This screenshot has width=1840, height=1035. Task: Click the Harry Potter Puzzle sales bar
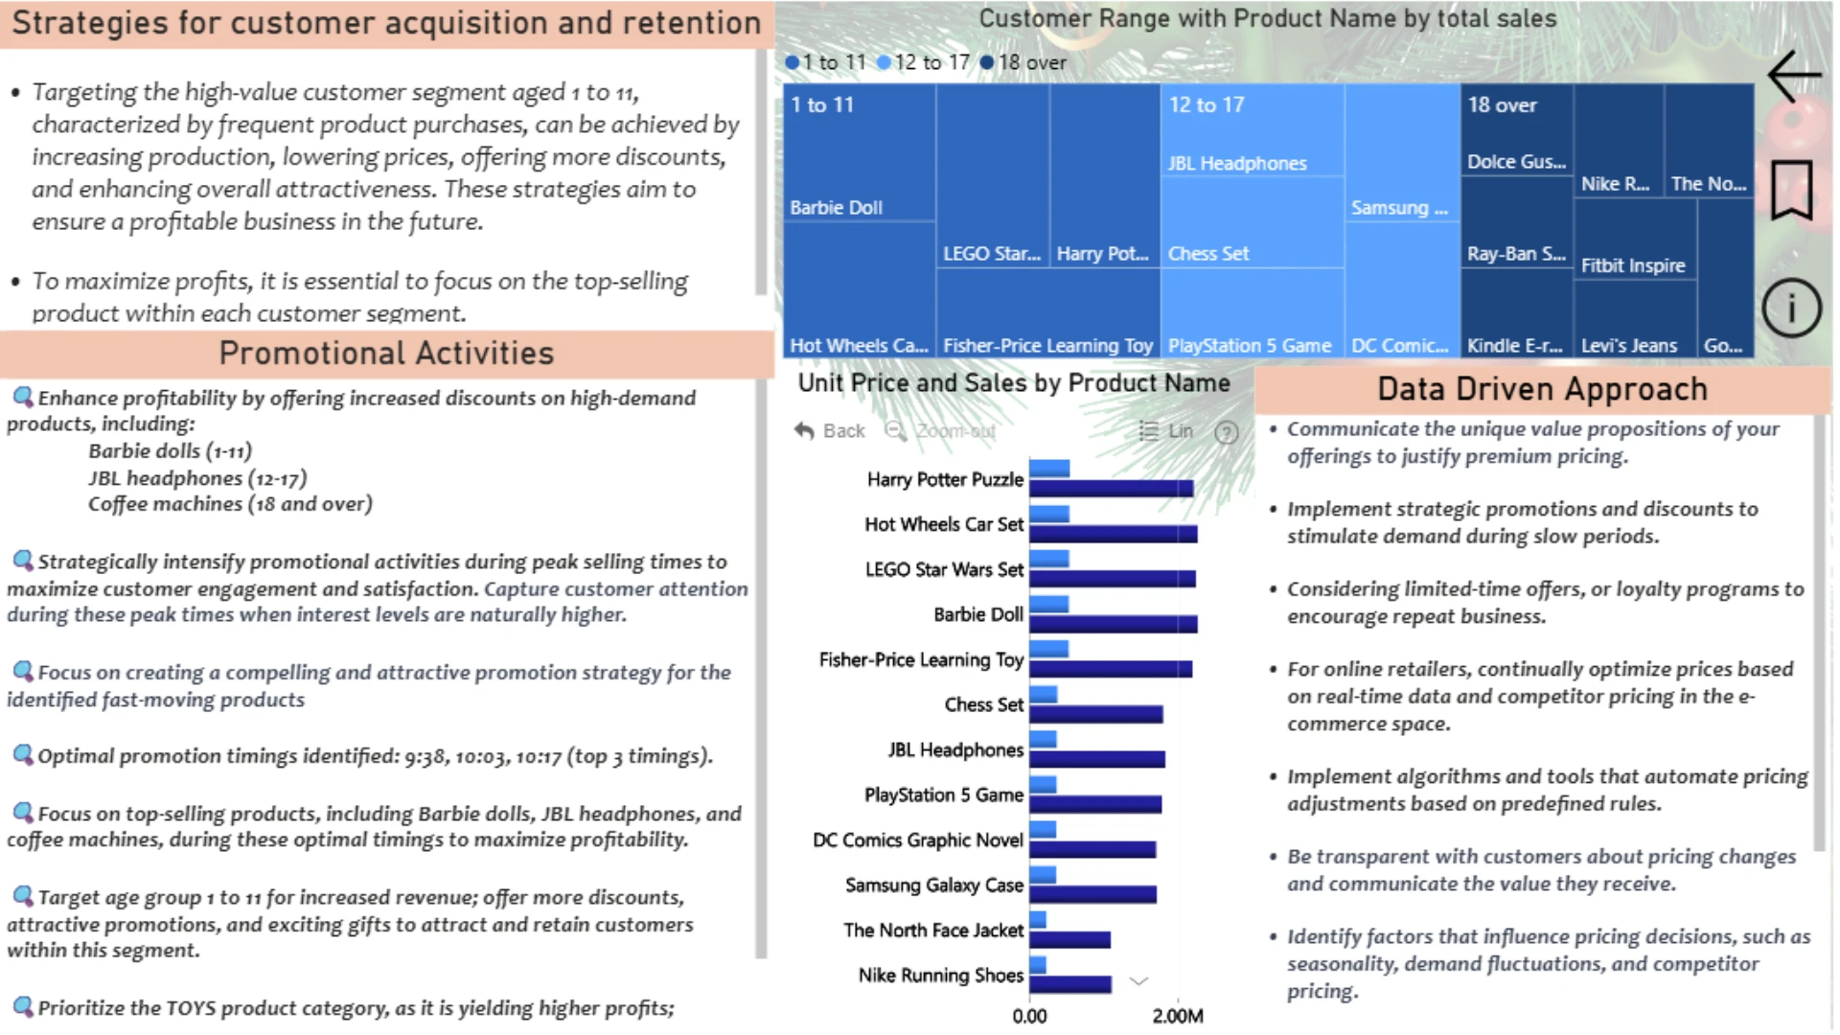tap(1111, 489)
